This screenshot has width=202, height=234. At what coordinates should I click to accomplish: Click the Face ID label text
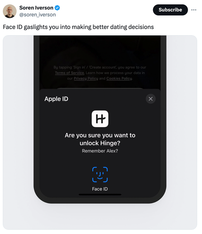[x=100, y=189]
